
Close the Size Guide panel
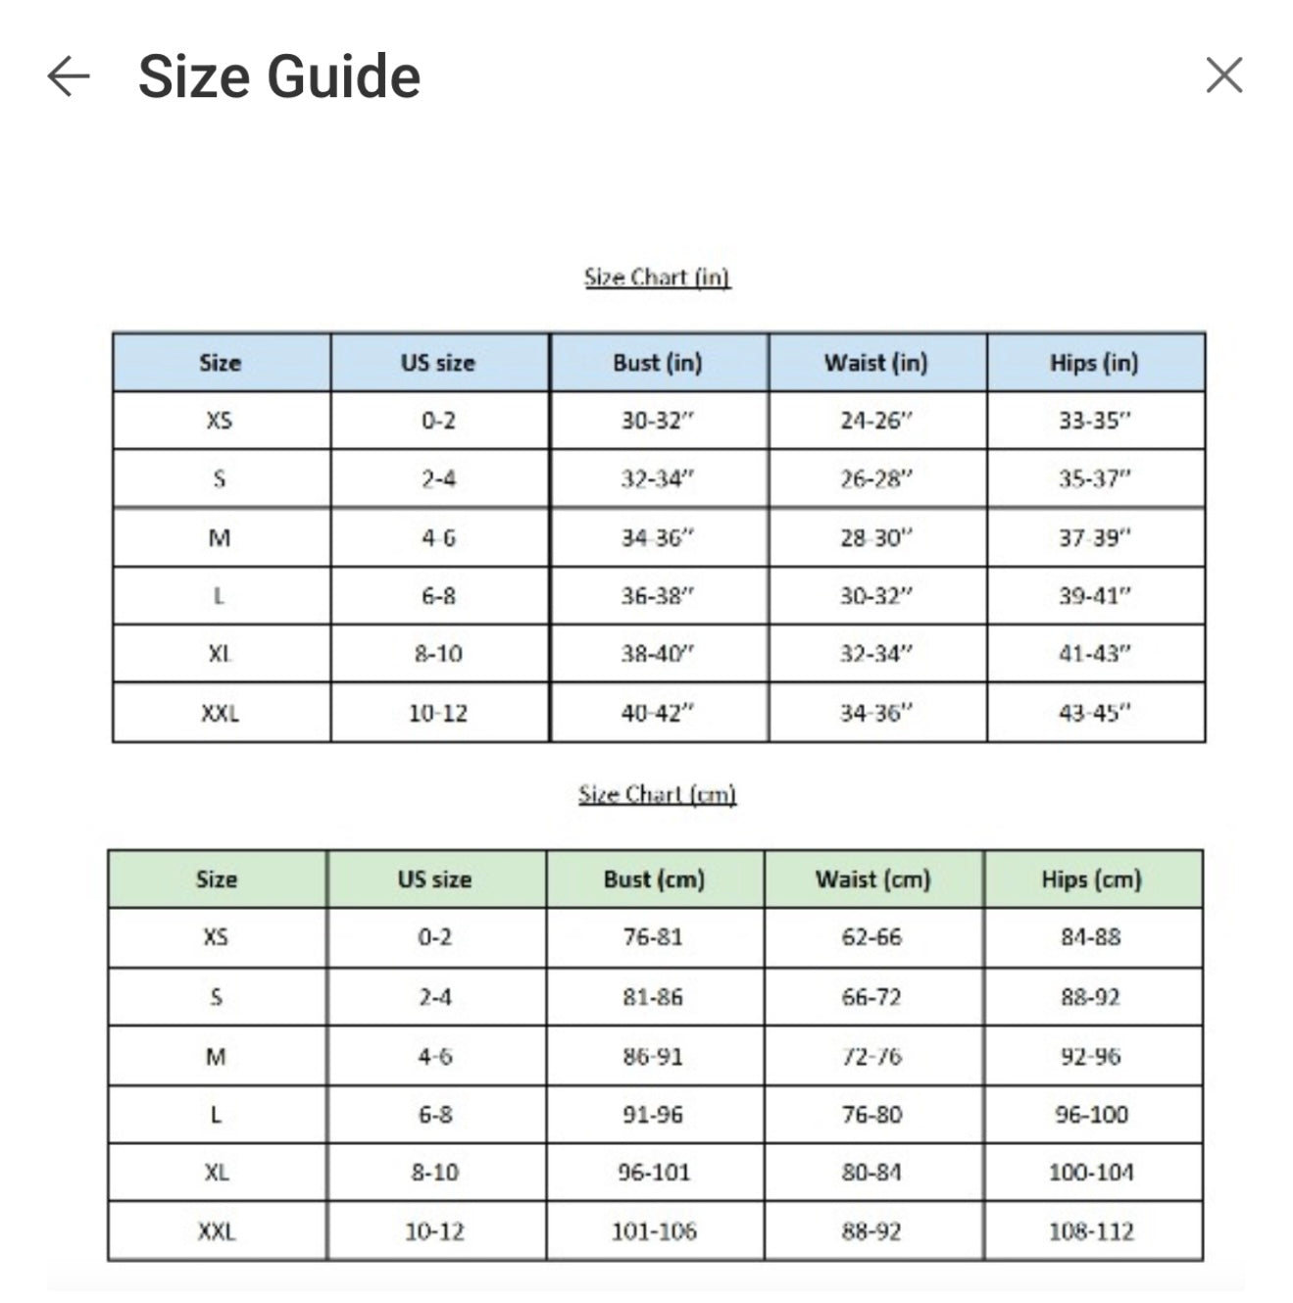point(1223,75)
